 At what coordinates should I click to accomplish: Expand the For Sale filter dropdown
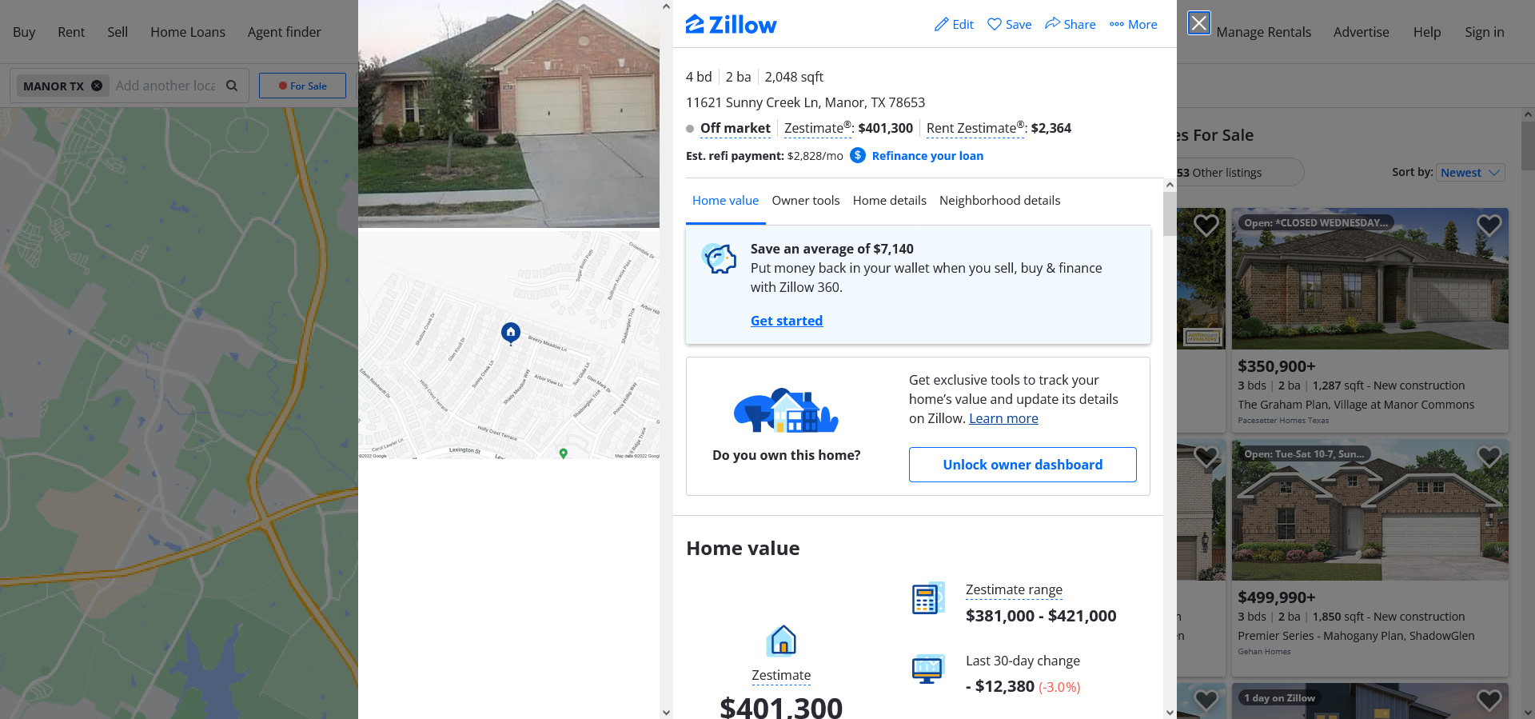pos(302,86)
